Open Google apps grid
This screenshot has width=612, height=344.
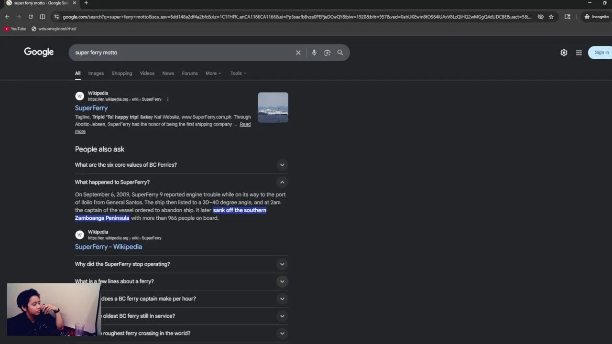click(579, 53)
